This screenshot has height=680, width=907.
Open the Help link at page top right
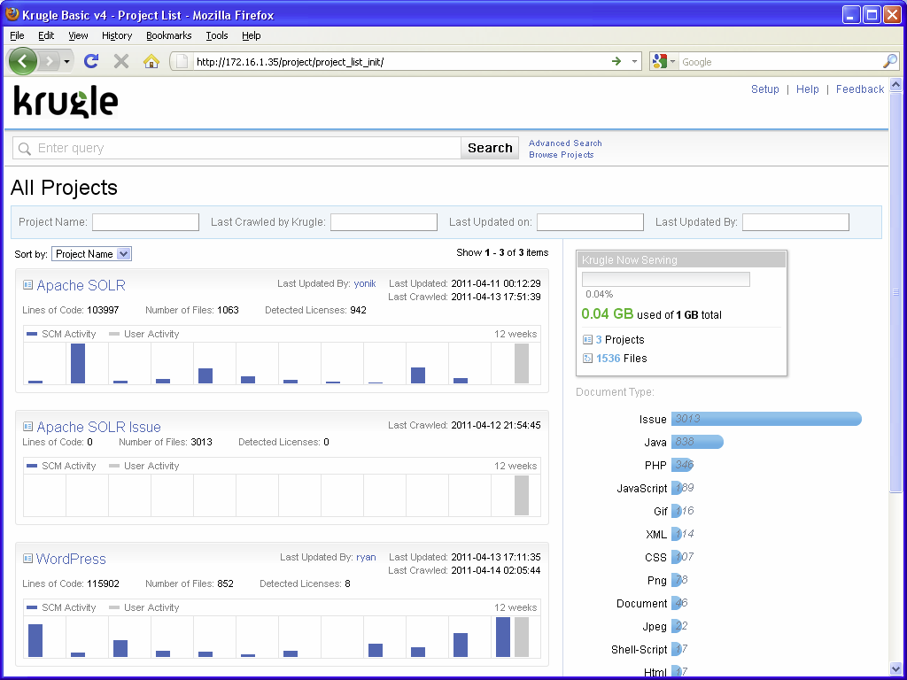pyautogui.click(x=808, y=89)
